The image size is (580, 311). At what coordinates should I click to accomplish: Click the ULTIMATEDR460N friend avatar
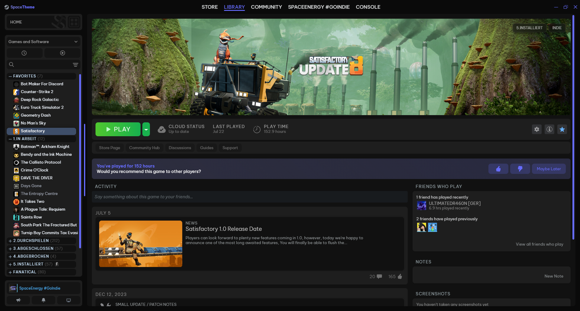pyautogui.click(x=422, y=206)
